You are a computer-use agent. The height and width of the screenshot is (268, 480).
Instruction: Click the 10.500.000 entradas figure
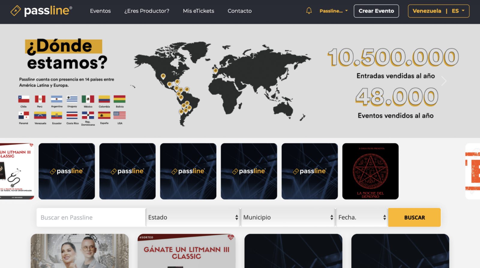click(x=393, y=57)
